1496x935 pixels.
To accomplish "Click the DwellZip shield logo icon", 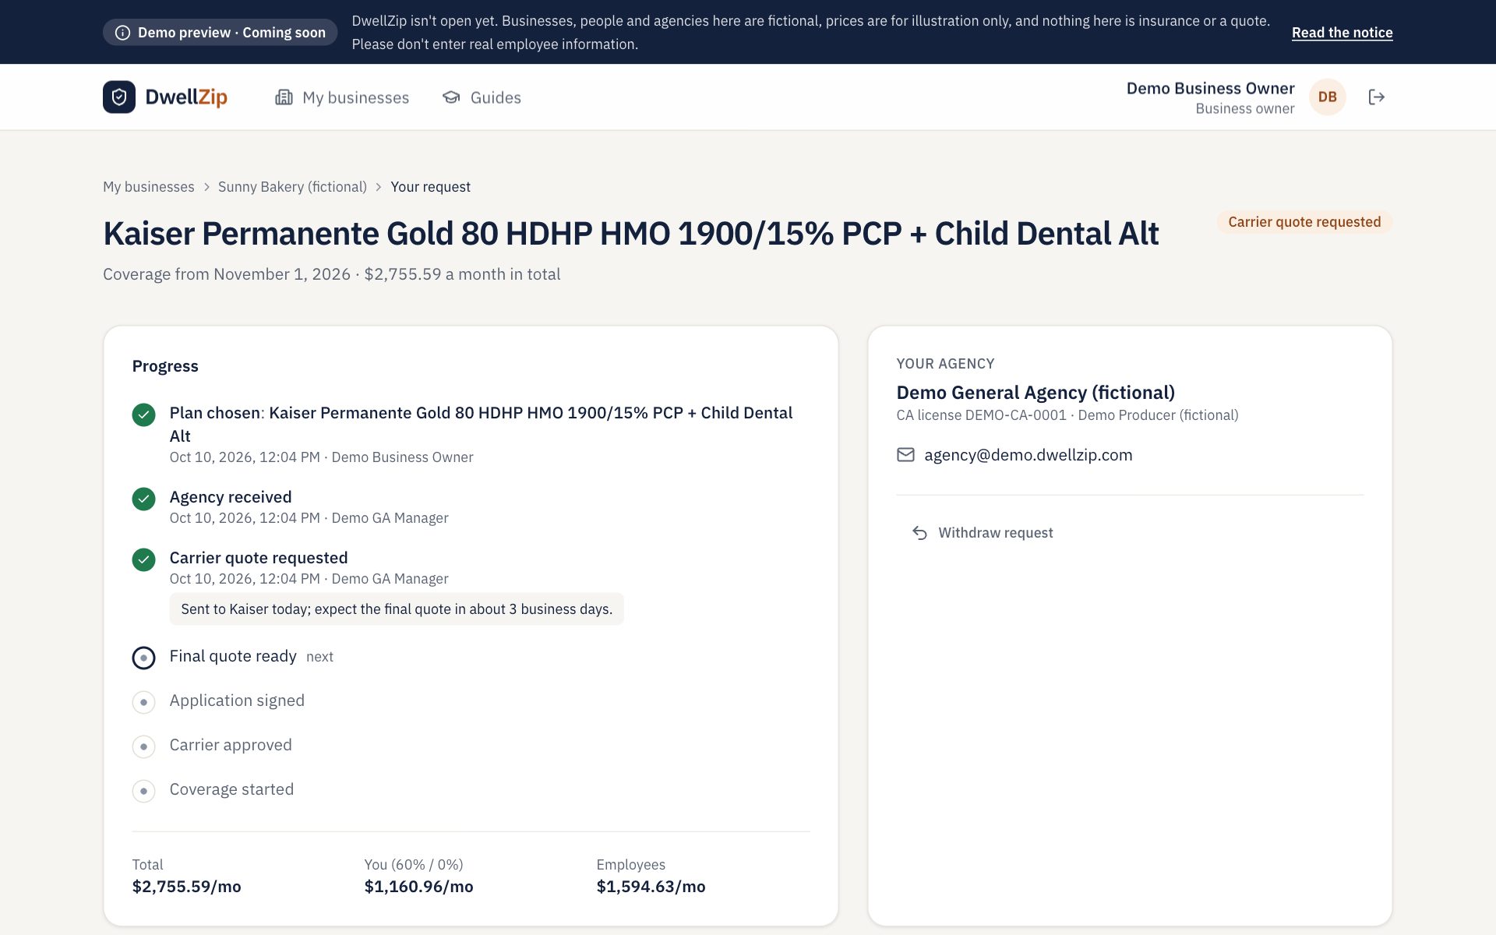I will (119, 97).
